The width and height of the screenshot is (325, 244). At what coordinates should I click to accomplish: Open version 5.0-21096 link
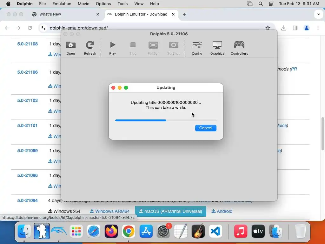pyautogui.click(x=28, y=175)
